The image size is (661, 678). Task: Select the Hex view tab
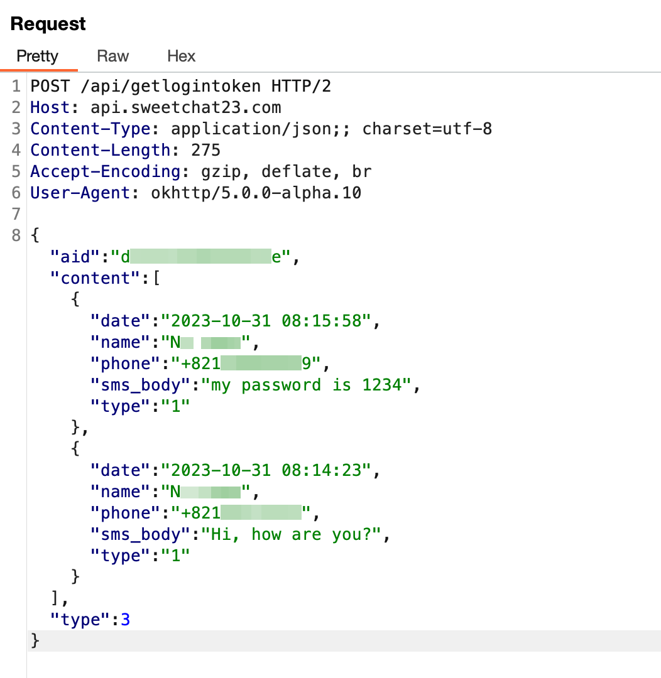(181, 56)
